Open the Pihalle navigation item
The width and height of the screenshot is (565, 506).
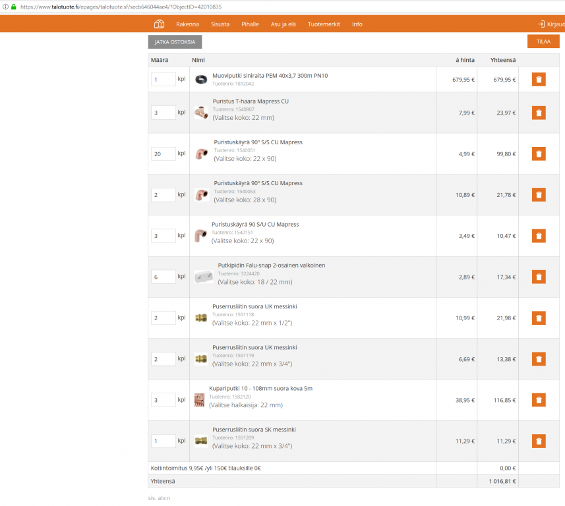pyautogui.click(x=250, y=24)
